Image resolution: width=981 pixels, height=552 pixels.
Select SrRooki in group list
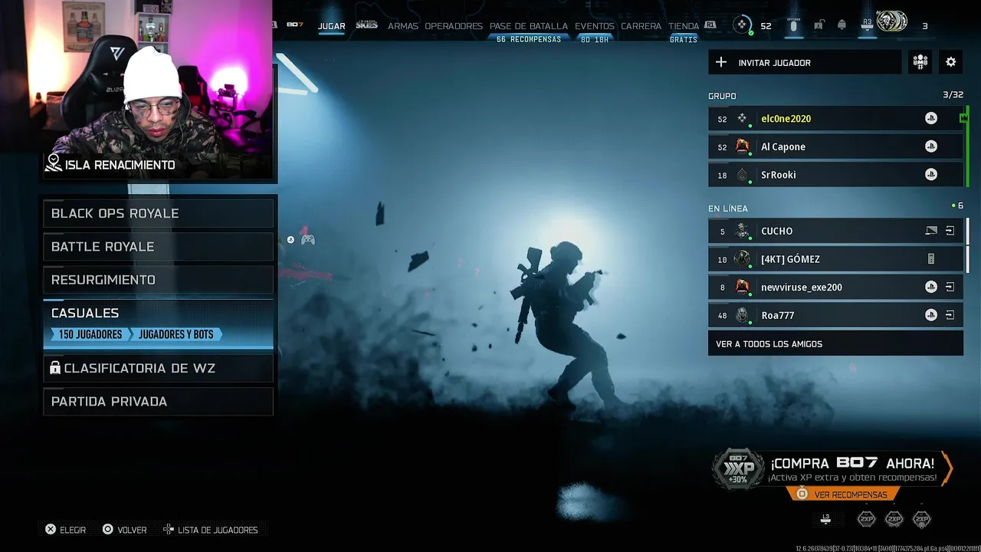(835, 175)
